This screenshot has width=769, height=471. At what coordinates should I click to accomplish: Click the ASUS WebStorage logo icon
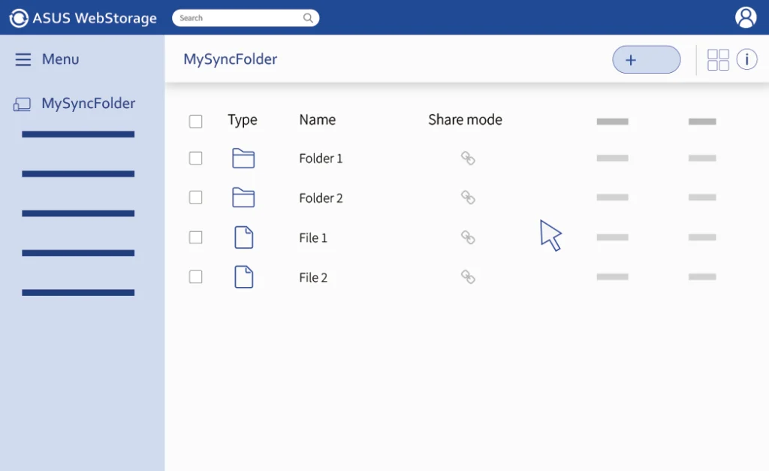coord(19,18)
